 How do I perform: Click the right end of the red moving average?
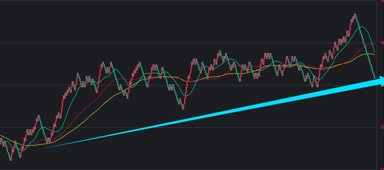(374, 44)
